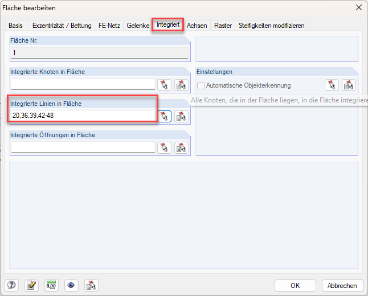368x296 pixels.
Task: Click the Integrierte Linien in Fläche input
Action: tap(83, 116)
